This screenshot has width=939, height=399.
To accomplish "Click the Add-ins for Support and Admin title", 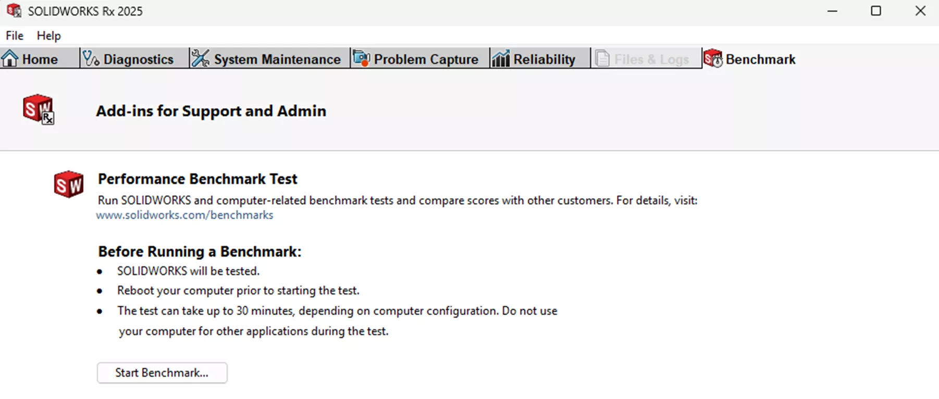I will click(x=211, y=111).
